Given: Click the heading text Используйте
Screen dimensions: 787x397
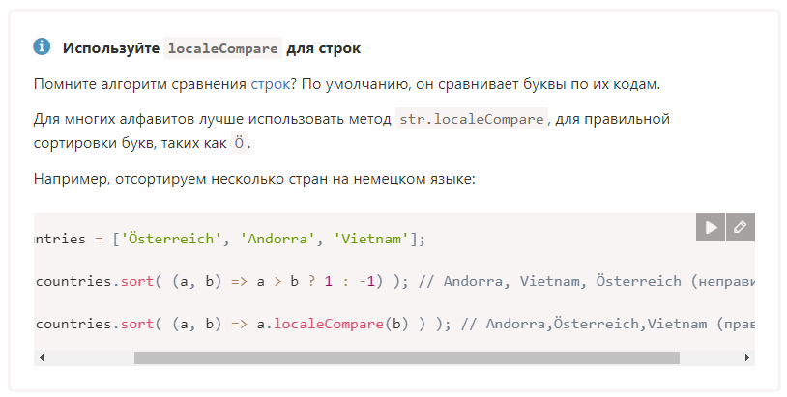Looking at the screenshot, I should 111,48.
